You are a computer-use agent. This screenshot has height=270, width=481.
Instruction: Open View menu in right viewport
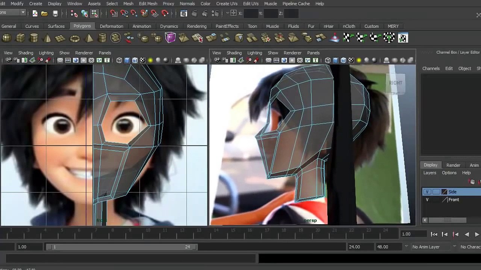tap(217, 53)
